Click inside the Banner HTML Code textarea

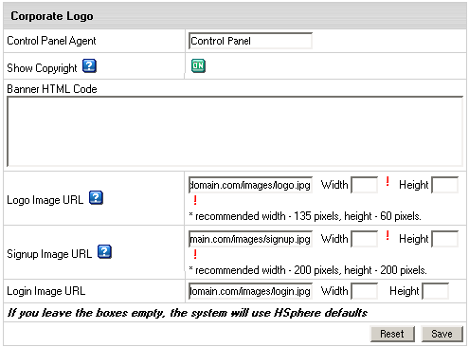(x=235, y=131)
